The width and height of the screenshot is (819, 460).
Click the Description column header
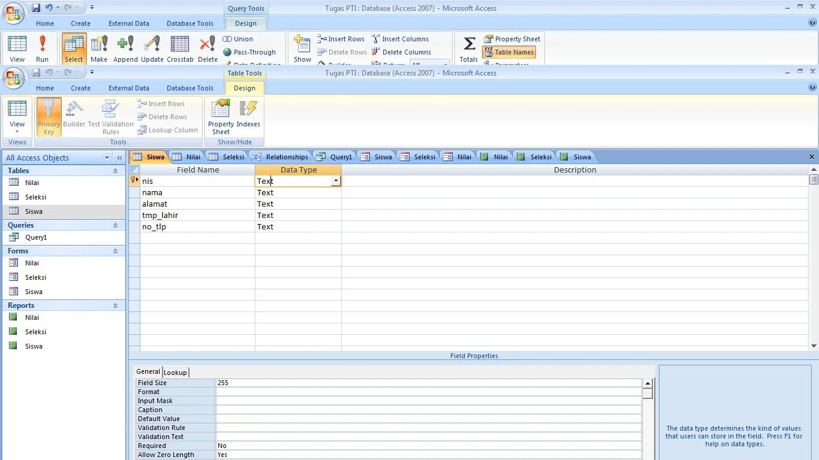575,170
